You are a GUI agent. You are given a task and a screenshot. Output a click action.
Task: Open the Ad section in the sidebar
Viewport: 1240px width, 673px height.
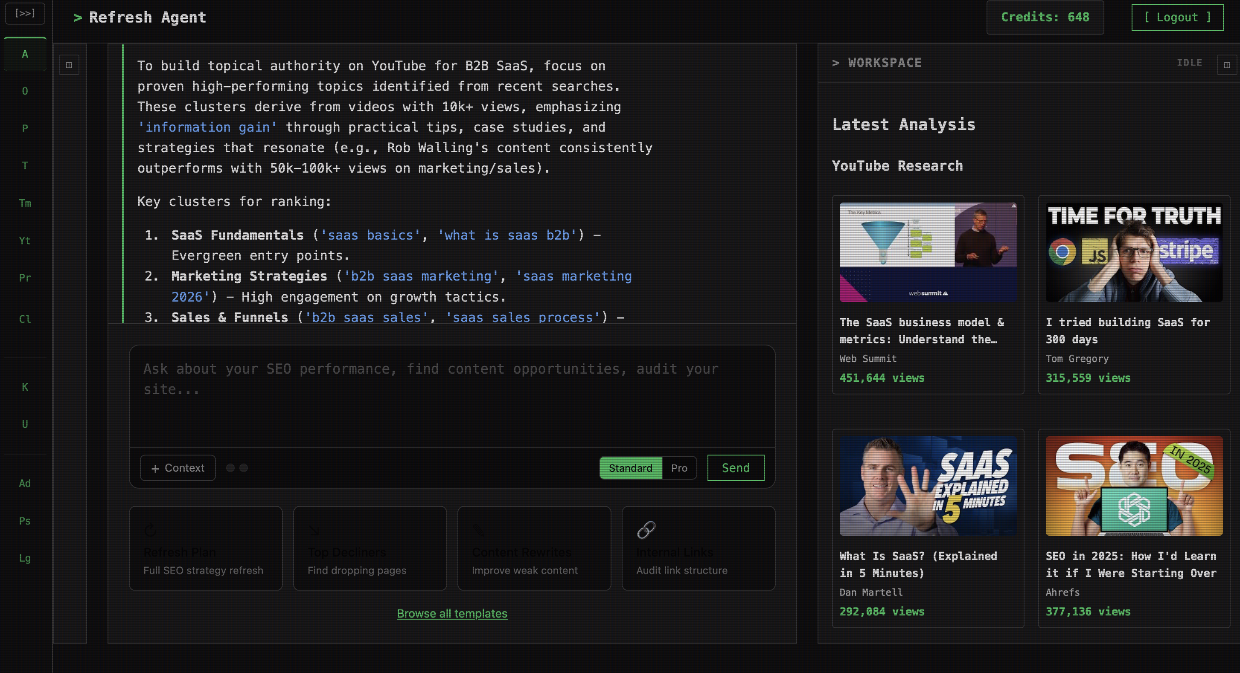point(25,483)
